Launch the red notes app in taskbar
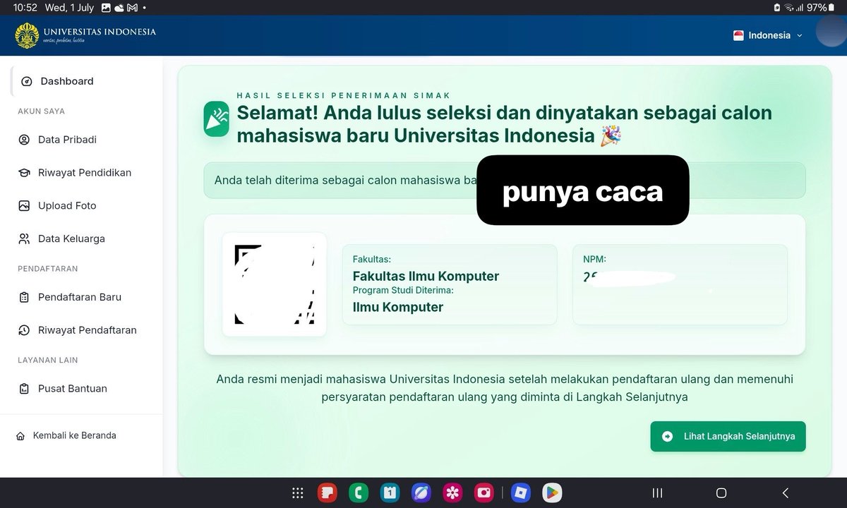Screen dimensions: 847x508 327,493
